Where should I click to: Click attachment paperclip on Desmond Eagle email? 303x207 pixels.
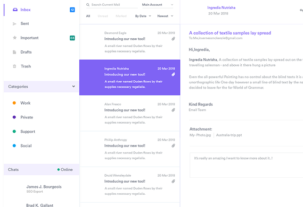[x=173, y=39]
